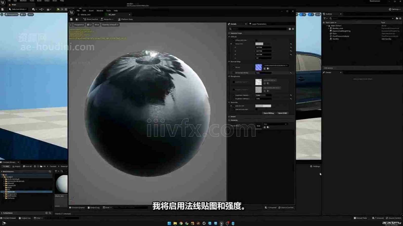Image resolution: width=403 pixels, height=226 pixels.
Task: Click the Diffuse Color swatch
Action: coord(259,44)
